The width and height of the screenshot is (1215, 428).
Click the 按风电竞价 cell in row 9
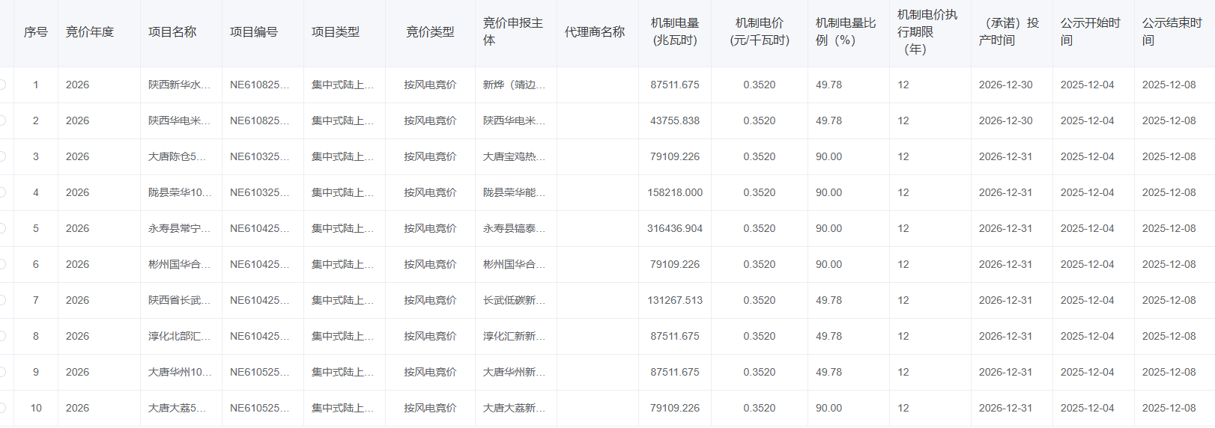point(430,372)
